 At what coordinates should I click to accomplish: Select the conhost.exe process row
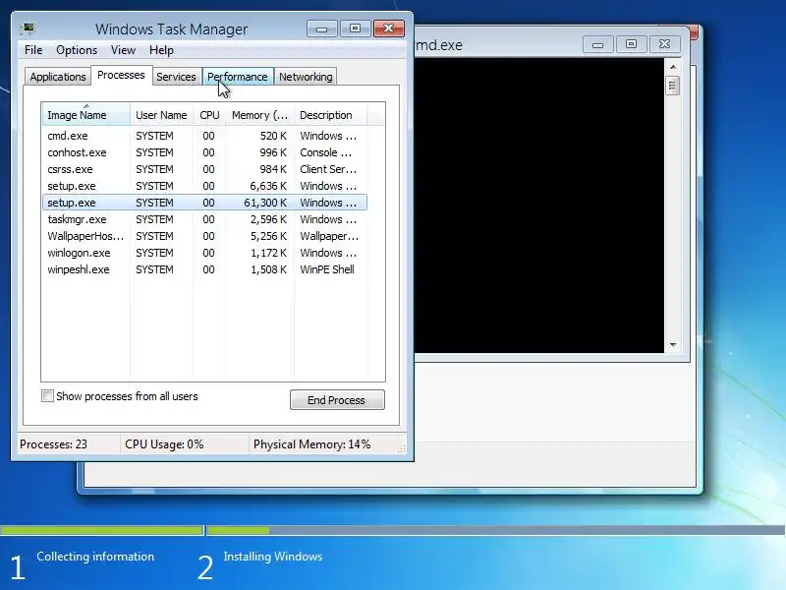(x=205, y=152)
